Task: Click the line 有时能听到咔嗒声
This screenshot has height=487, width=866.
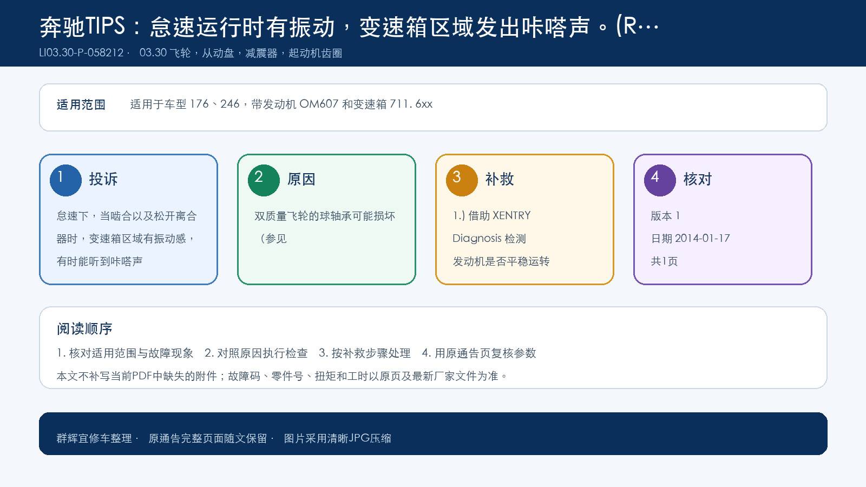Action: tap(100, 261)
